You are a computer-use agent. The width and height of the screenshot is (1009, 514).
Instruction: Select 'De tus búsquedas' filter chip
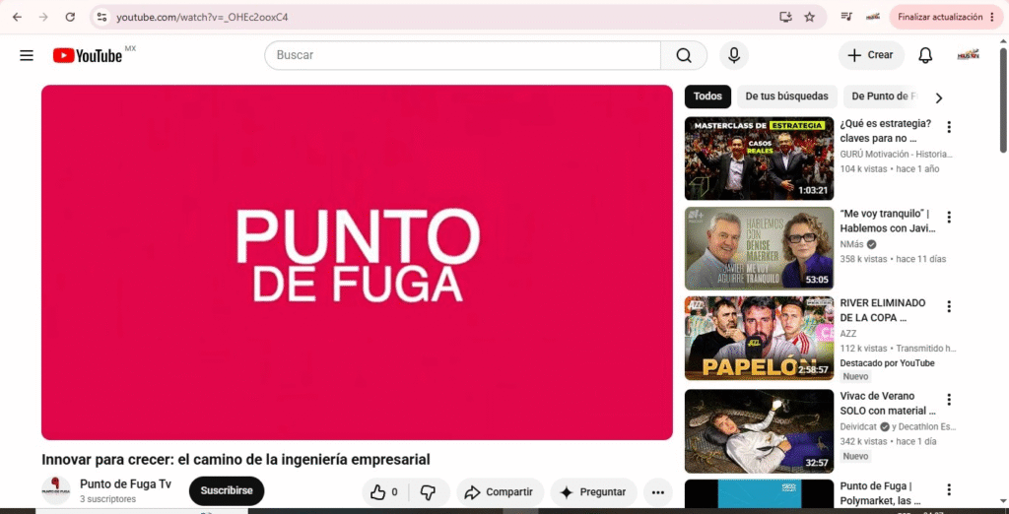[787, 96]
